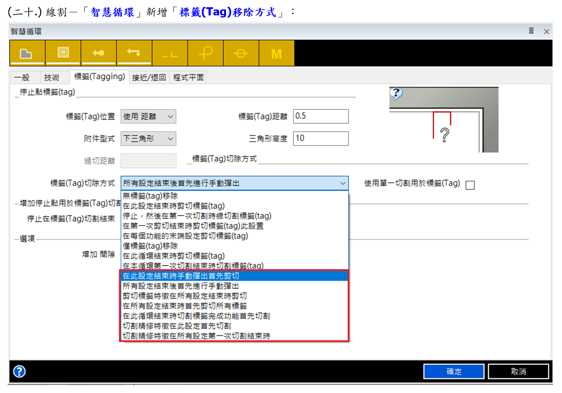Open help via the blue question mark icon at bottom left
This screenshot has width=562, height=393.
click(x=20, y=371)
